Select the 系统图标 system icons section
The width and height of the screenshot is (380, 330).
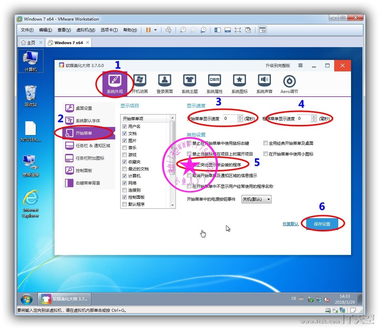click(239, 84)
